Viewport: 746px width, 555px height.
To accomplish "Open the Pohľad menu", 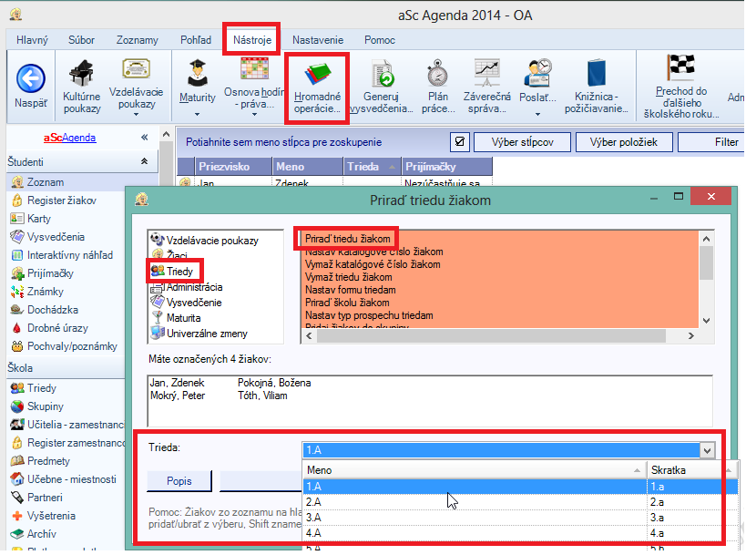I will click(x=196, y=40).
